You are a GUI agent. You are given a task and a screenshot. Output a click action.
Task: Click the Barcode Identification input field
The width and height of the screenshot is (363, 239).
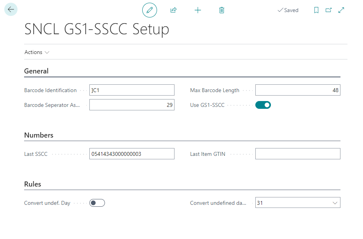coord(132,90)
